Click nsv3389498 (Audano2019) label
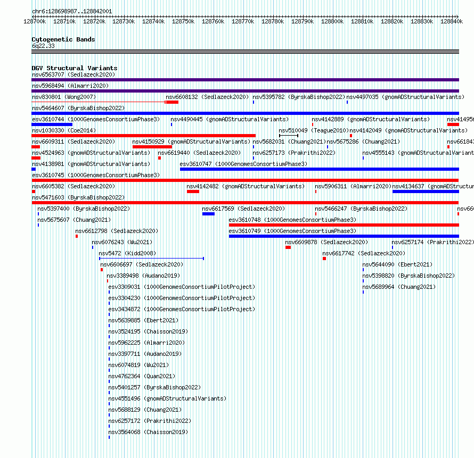 coord(143,276)
